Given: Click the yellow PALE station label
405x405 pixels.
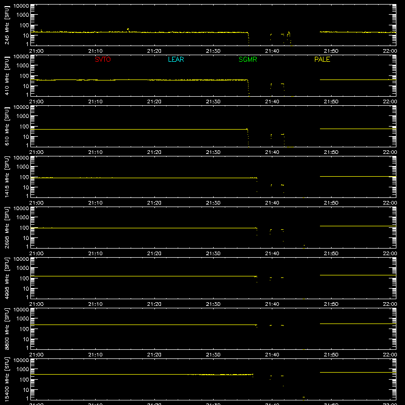Looking at the screenshot, I should [x=322, y=59].
